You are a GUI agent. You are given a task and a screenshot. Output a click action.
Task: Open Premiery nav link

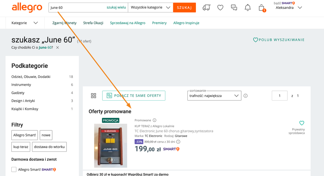(159, 23)
